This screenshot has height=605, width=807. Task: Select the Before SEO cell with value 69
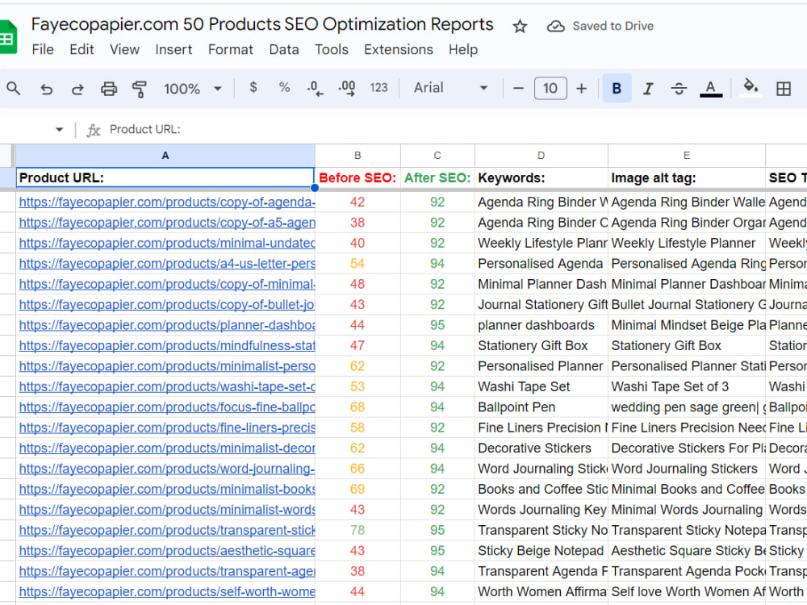click(x=358, y=490)
